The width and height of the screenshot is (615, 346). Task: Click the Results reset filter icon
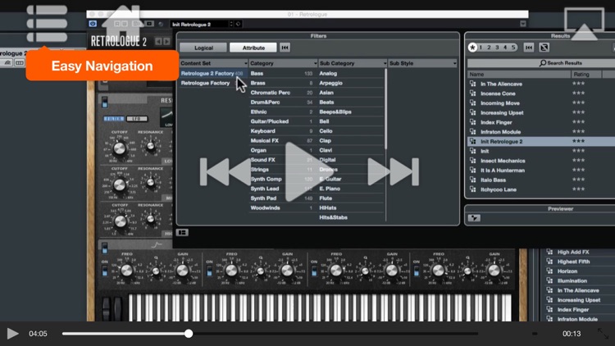(x=529, y=48)
